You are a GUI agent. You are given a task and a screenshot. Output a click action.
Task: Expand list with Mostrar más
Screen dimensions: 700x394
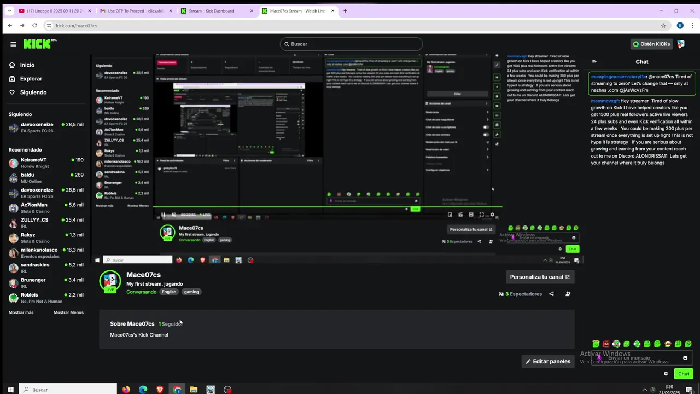[x=21, y=312]
